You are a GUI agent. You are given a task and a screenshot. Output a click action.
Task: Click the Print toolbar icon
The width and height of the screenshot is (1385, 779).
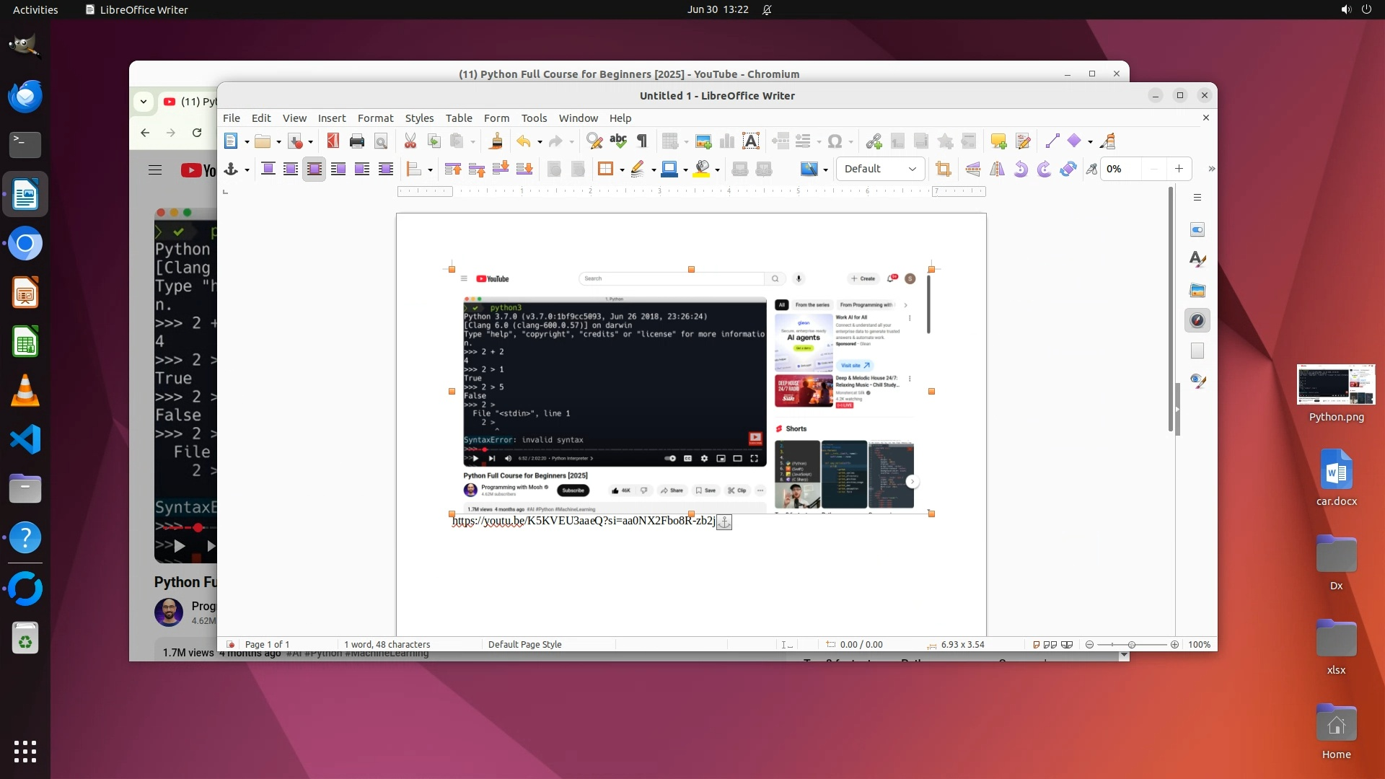356,141
